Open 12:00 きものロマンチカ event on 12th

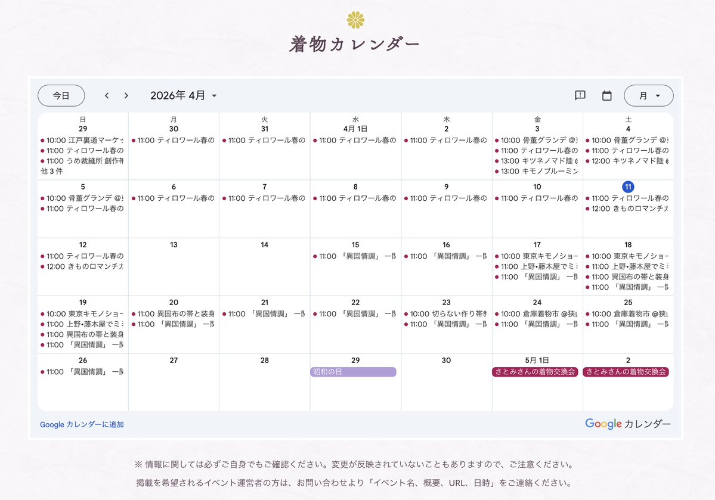tap(82, 266)
